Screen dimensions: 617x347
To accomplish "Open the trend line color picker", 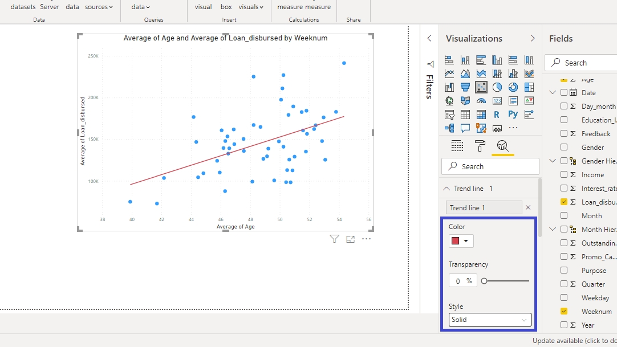I will [461, 241].
